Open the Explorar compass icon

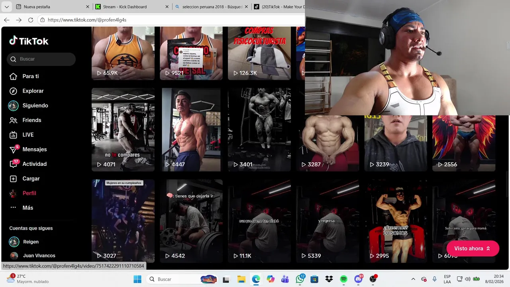coord(13,91)
